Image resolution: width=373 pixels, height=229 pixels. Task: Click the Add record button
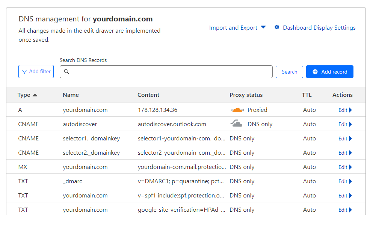pos(329,72)
